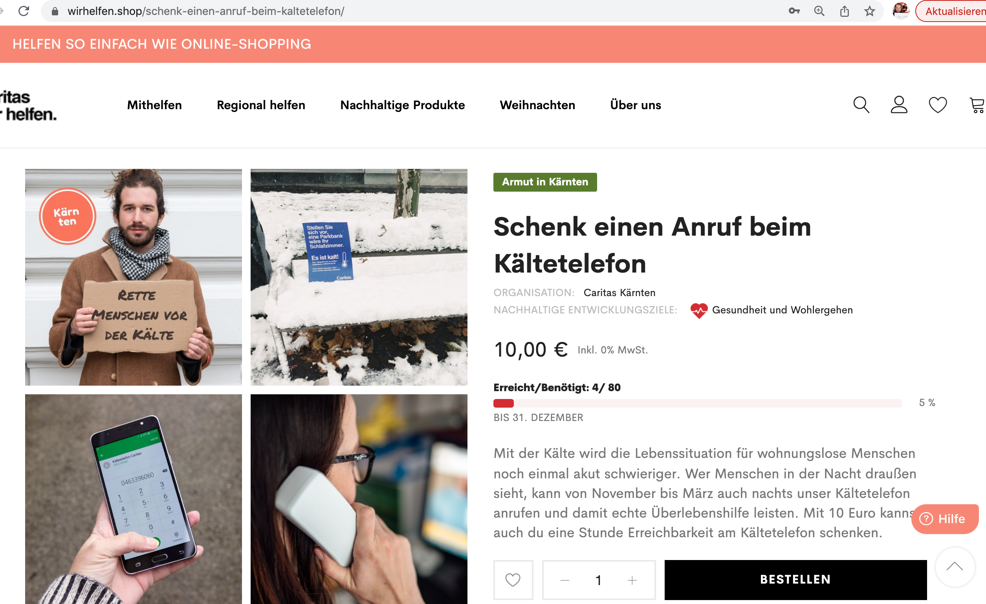
Task: Bookmark page with the star icon
Action: (x=869, y=11)
